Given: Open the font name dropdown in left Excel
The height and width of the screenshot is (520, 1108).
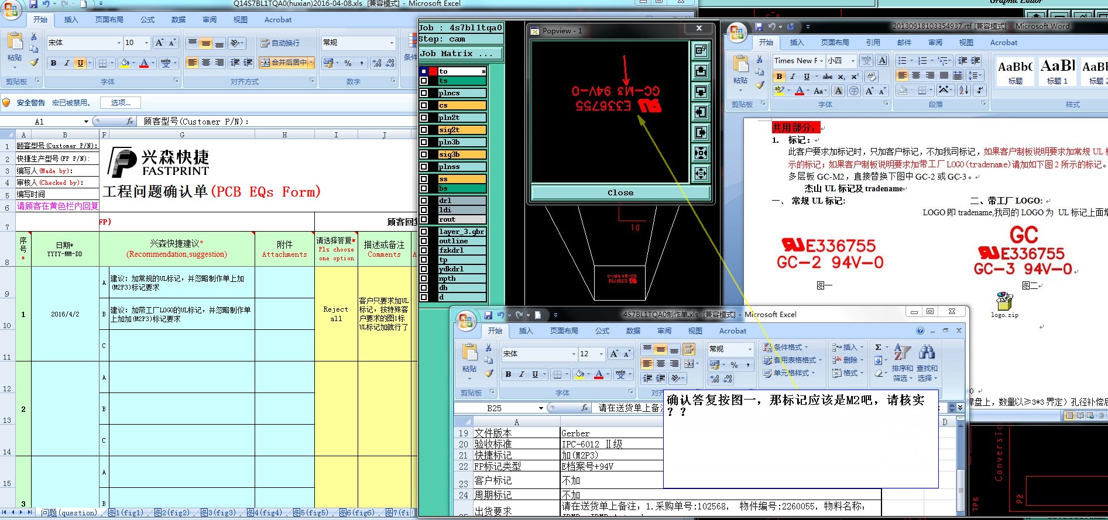Looking at the screenshot, I should (x=119, y=43).
